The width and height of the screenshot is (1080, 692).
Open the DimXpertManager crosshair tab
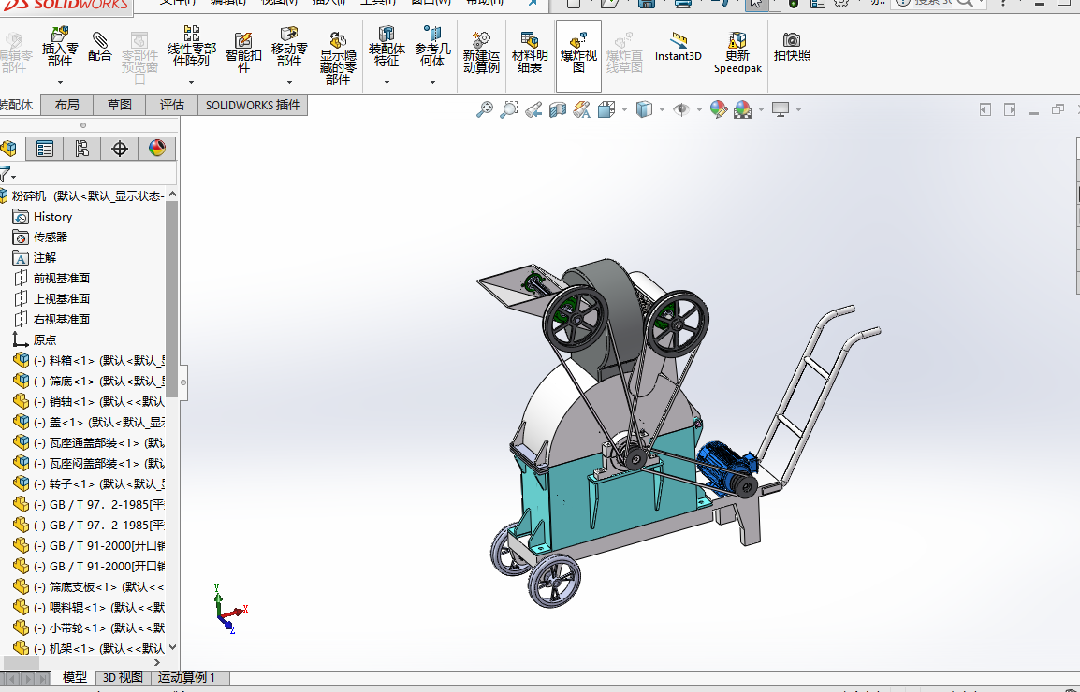(x=120, y=149)
